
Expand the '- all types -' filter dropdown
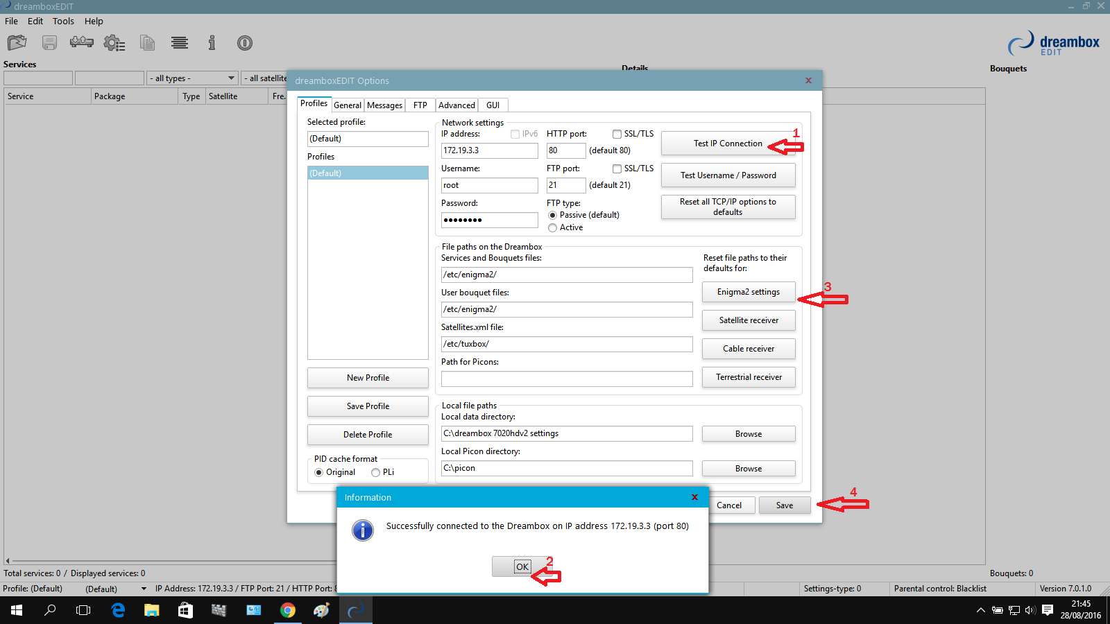tap(192, 78)
